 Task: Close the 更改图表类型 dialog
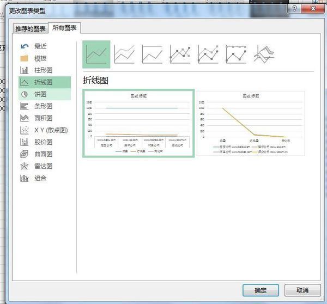313,9
